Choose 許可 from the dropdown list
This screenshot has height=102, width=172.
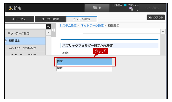84,62
